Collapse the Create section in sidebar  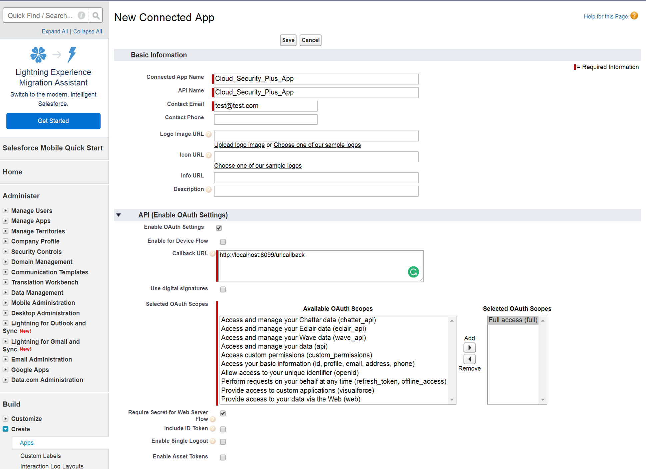pos(5,429)
